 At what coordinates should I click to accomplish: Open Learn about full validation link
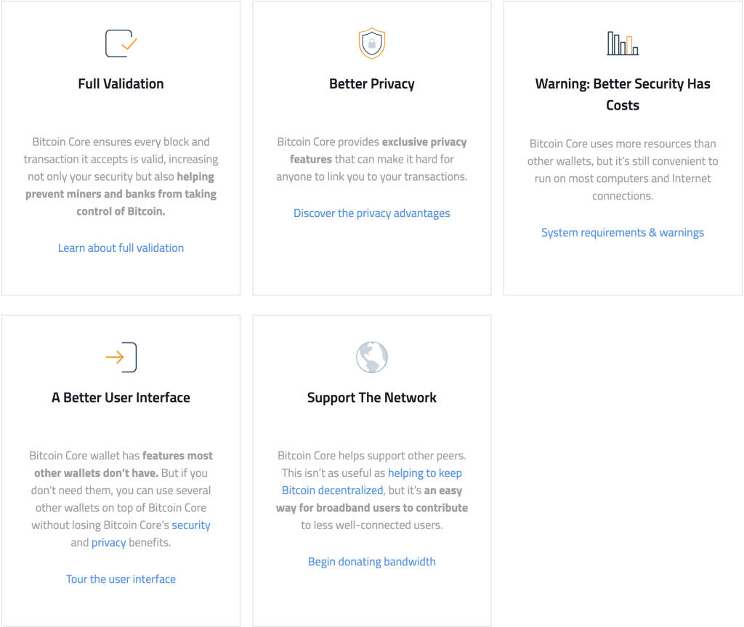121,248
